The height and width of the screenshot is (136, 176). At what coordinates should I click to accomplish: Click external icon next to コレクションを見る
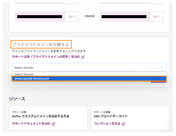123,124
